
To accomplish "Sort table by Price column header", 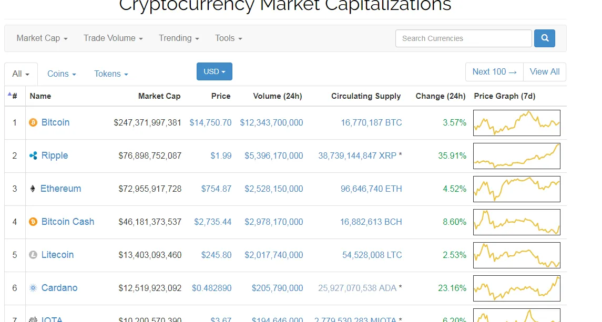I will pyautogui.click(x=221, y=96).
